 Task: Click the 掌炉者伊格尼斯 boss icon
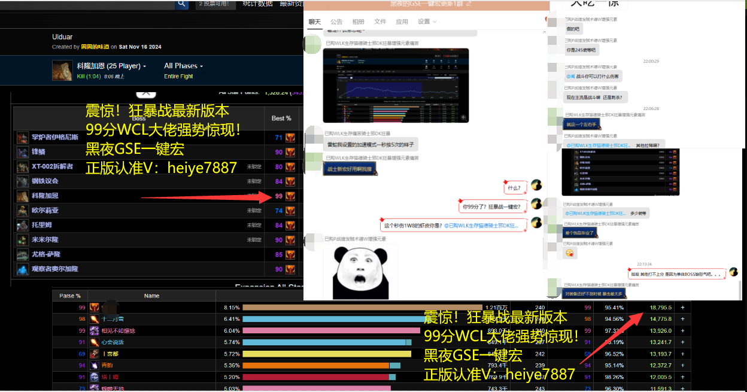click(x=23, y=138)
